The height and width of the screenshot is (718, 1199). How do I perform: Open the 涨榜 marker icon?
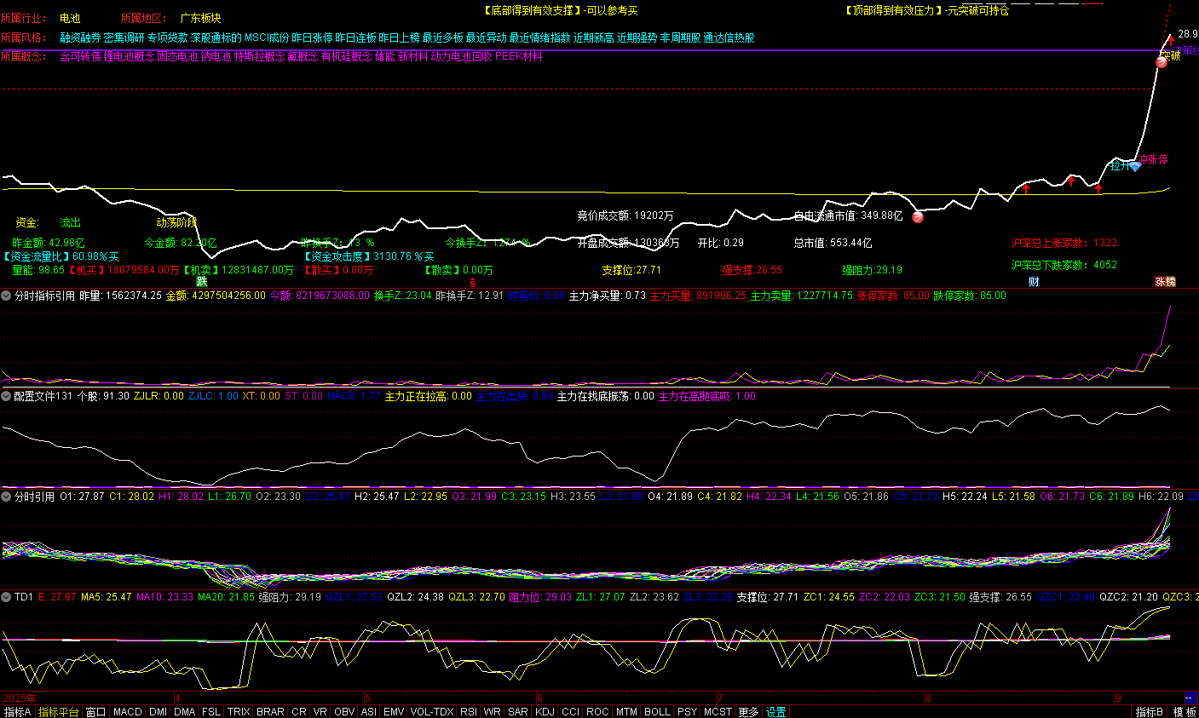pyautogui.click(x=1165, y=281)
